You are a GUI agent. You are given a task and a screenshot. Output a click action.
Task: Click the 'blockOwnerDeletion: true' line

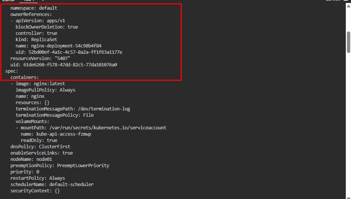[x=47, y=27]
